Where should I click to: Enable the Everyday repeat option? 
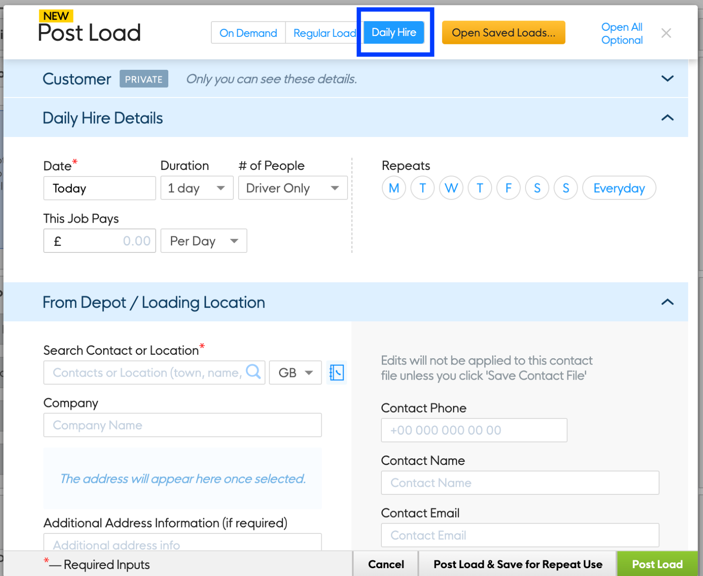tap(619, 188)
